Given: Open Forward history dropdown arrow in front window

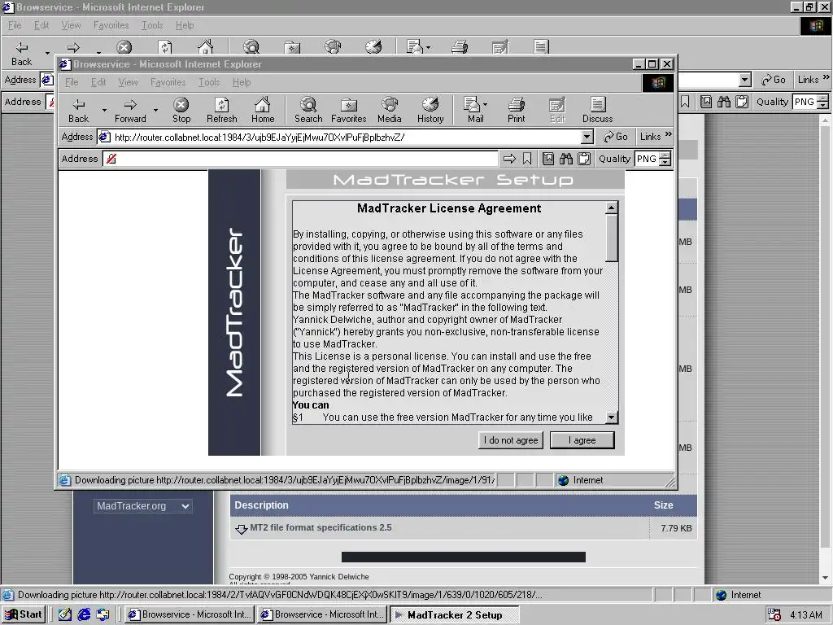Looking at the screenshot, I should (155, 110).
